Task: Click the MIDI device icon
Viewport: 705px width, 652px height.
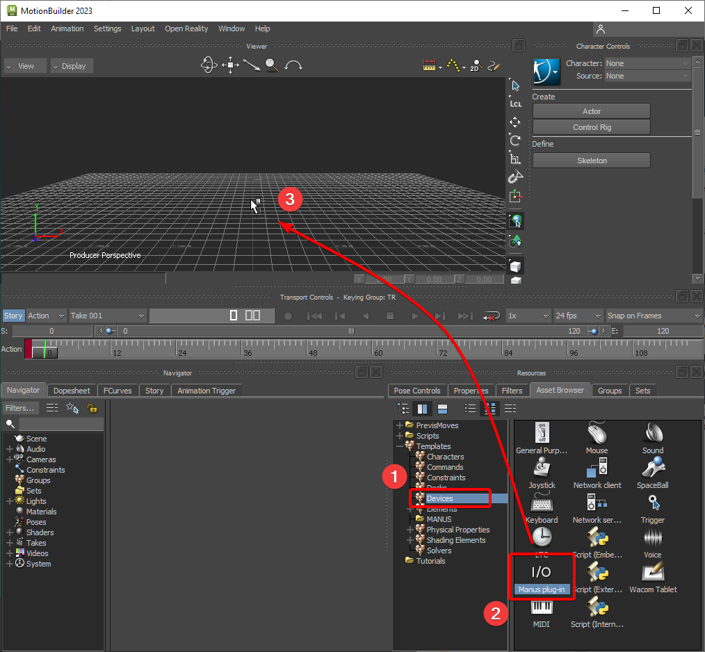Action: 541,607
